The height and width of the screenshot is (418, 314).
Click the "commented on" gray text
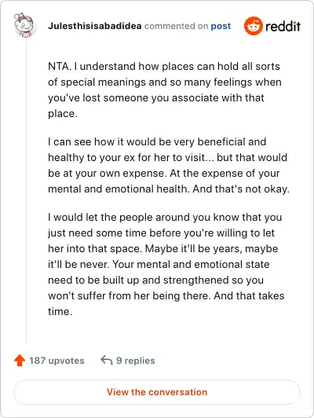pyautogui.click(x=176, y=26)
